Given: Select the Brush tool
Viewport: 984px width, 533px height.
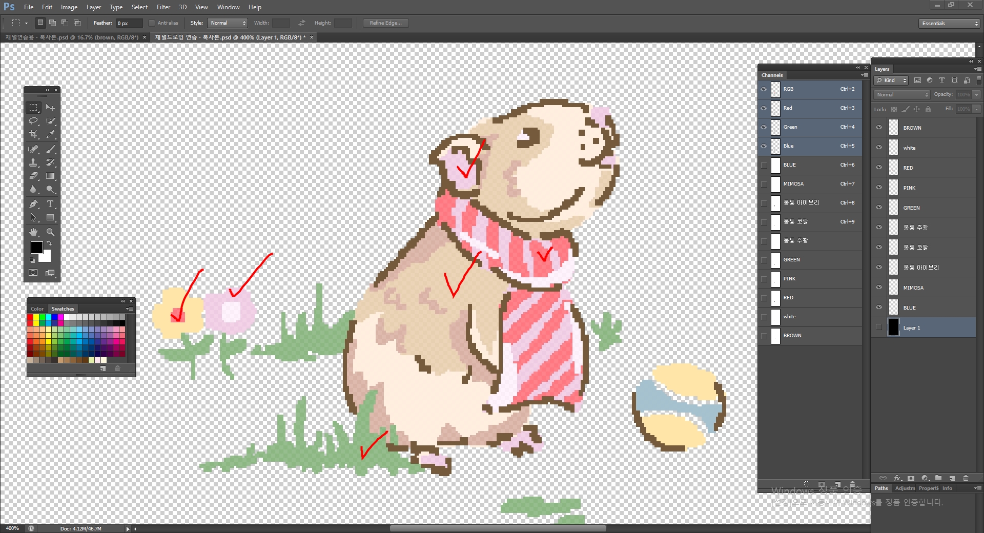Looking at the screenshot, I should (x=50, y=149).
